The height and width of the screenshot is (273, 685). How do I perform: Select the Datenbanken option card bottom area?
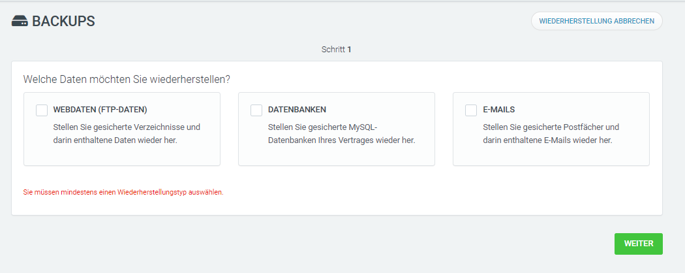[x=337, y=157]
